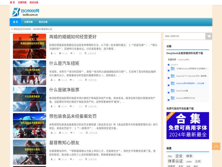Open the article titled 基督教知心朋友
Viewport: 222px width, 167px height.
pos(64,143)
